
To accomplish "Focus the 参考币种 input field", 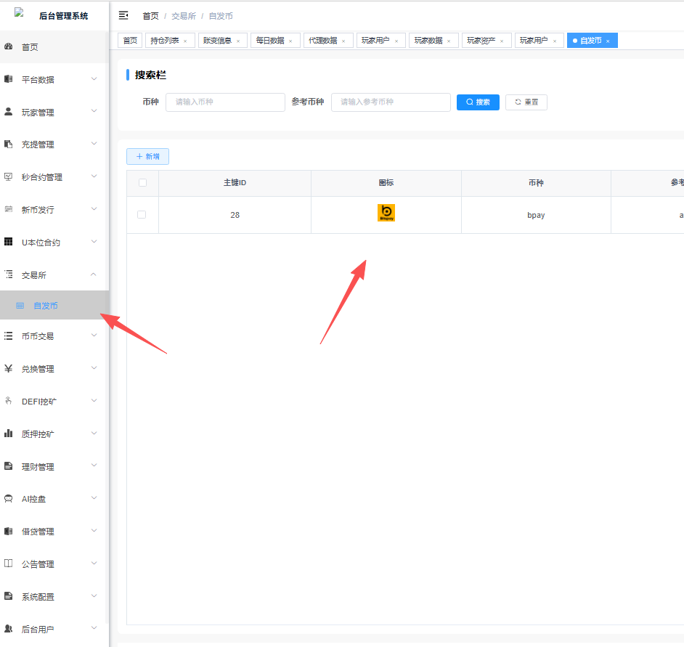I will click(x=391, y=102).
